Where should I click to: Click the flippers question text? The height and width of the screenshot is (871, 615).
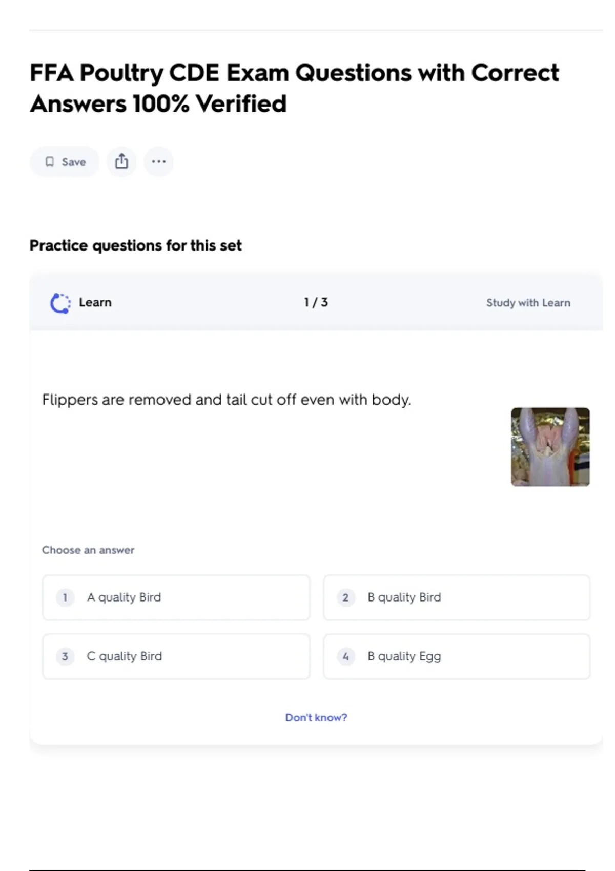click(226, 400)
